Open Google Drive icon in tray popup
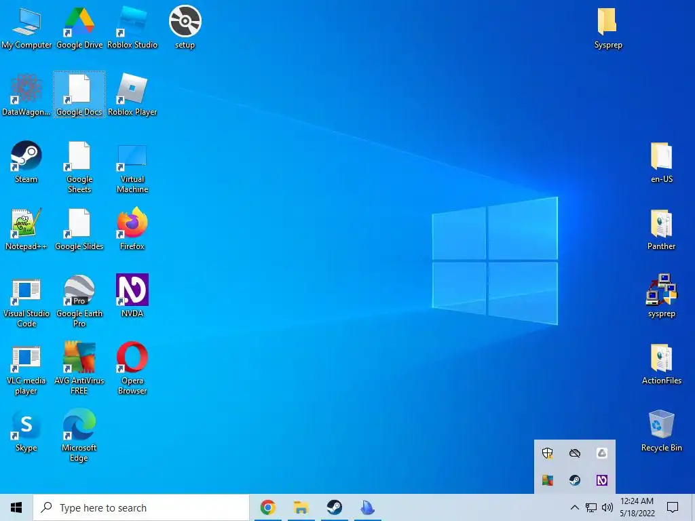Viewport: 695px width, 521px height. [601, 452]
